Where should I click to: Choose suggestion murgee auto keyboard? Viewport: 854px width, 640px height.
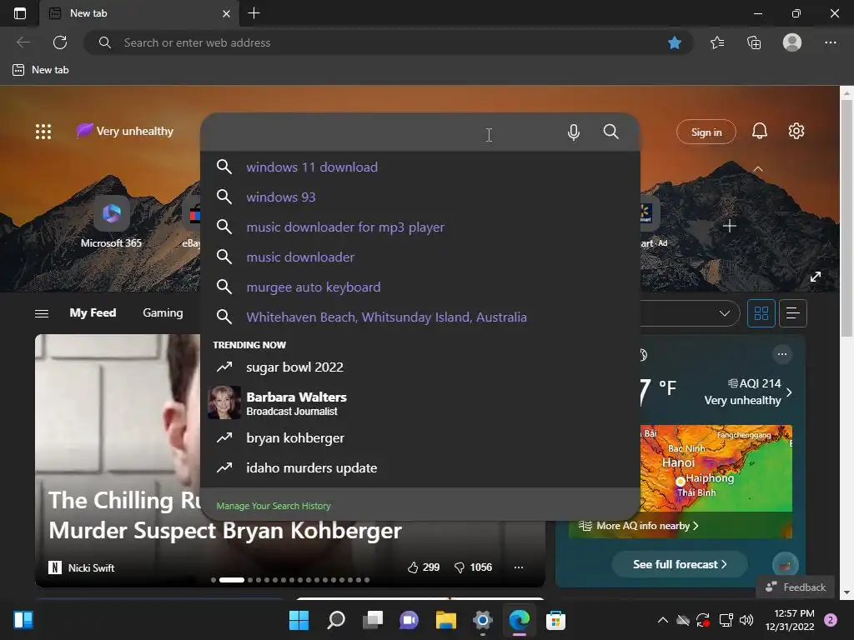[420, 287]
